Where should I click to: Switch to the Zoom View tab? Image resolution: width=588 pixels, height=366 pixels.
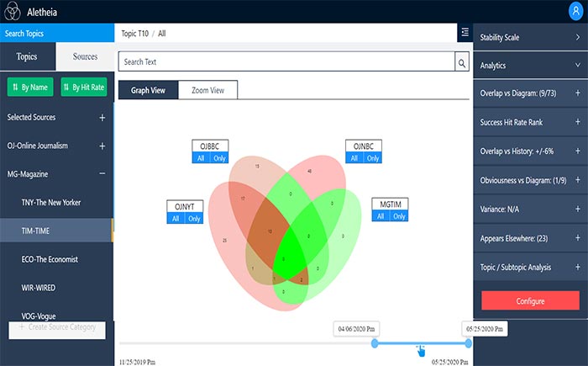click(207, 89)
